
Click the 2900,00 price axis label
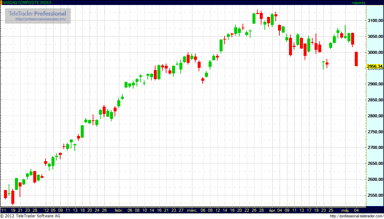coord(376,84)
